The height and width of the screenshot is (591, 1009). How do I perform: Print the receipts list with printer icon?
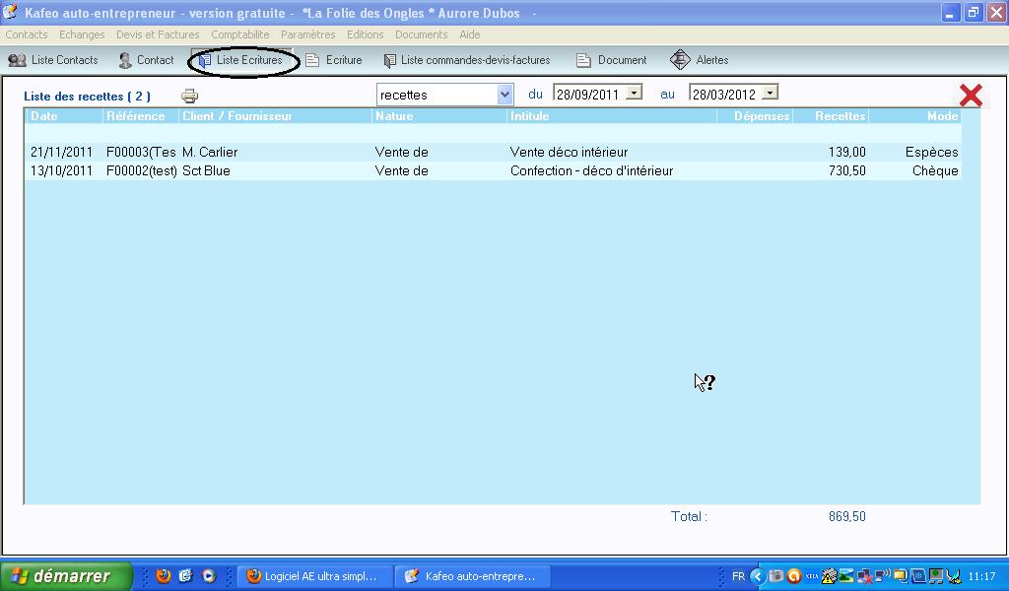[190, 96]
